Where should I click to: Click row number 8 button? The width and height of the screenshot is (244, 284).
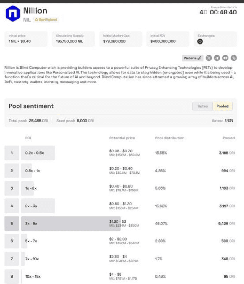click(x=12, y=276)
